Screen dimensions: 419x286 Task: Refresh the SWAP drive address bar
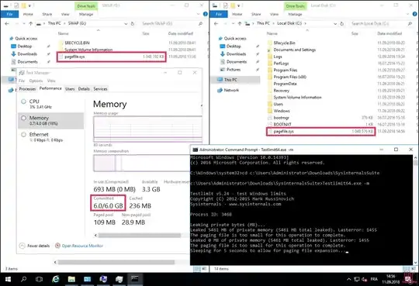pos(133,24)
